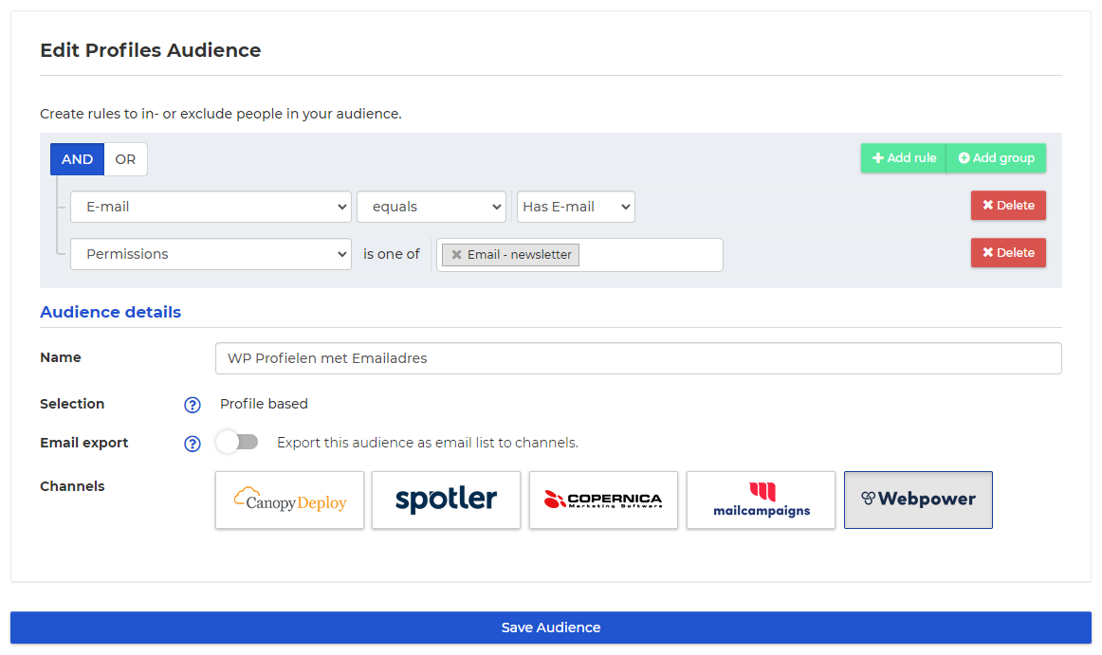Click the Save Audience button
Viewport: 1102px width, 655px height.
tap(551, 628)
